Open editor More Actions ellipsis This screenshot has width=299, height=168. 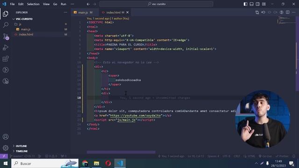(x=294, y=13)
